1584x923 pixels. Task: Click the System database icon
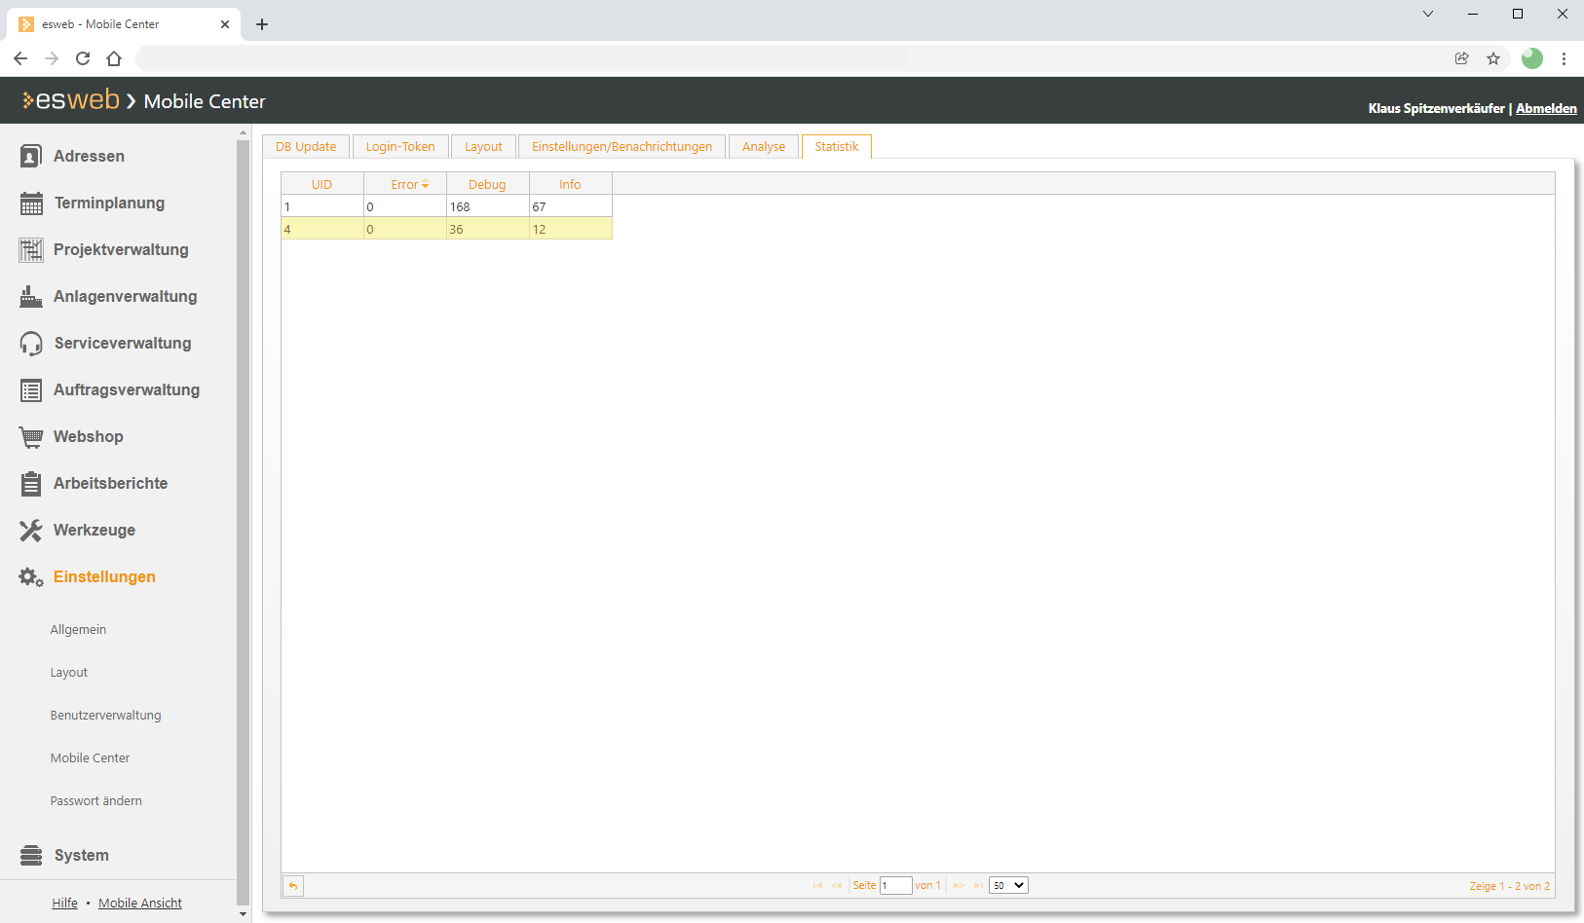tap(31, 856)
